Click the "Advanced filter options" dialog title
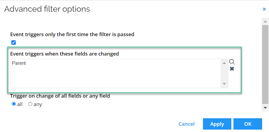The image size is (269, 132). (x=47, y=9)
